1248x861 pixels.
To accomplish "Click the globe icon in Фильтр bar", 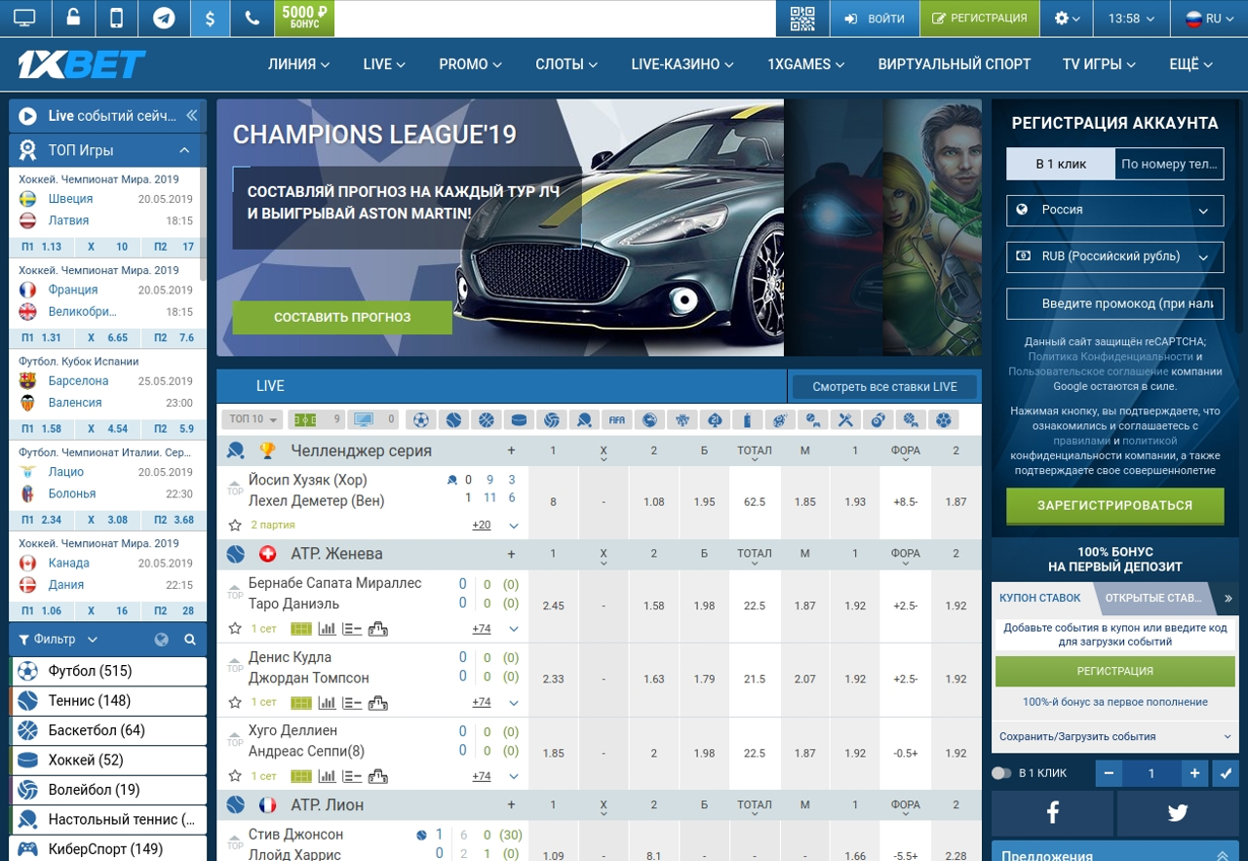I will click(x=162, y=640).
